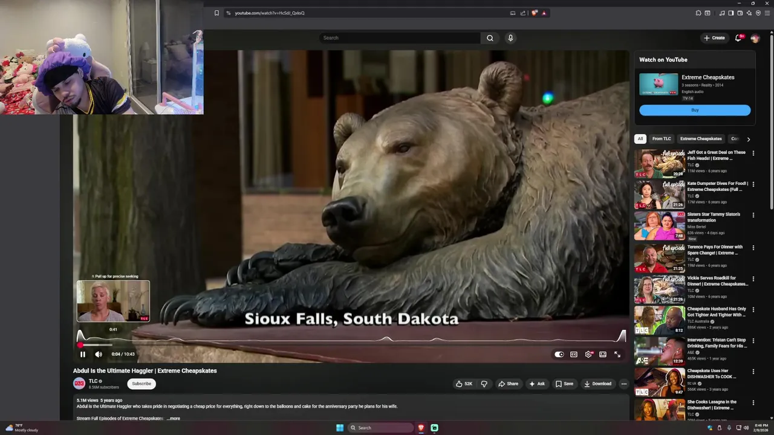Expand description with ...more

pos(174,418)
